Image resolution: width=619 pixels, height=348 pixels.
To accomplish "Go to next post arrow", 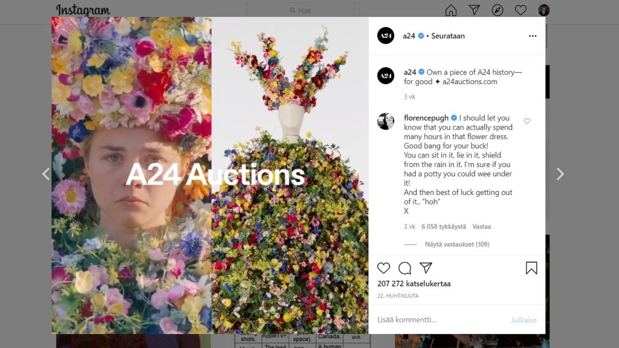I will coord(560,174).
